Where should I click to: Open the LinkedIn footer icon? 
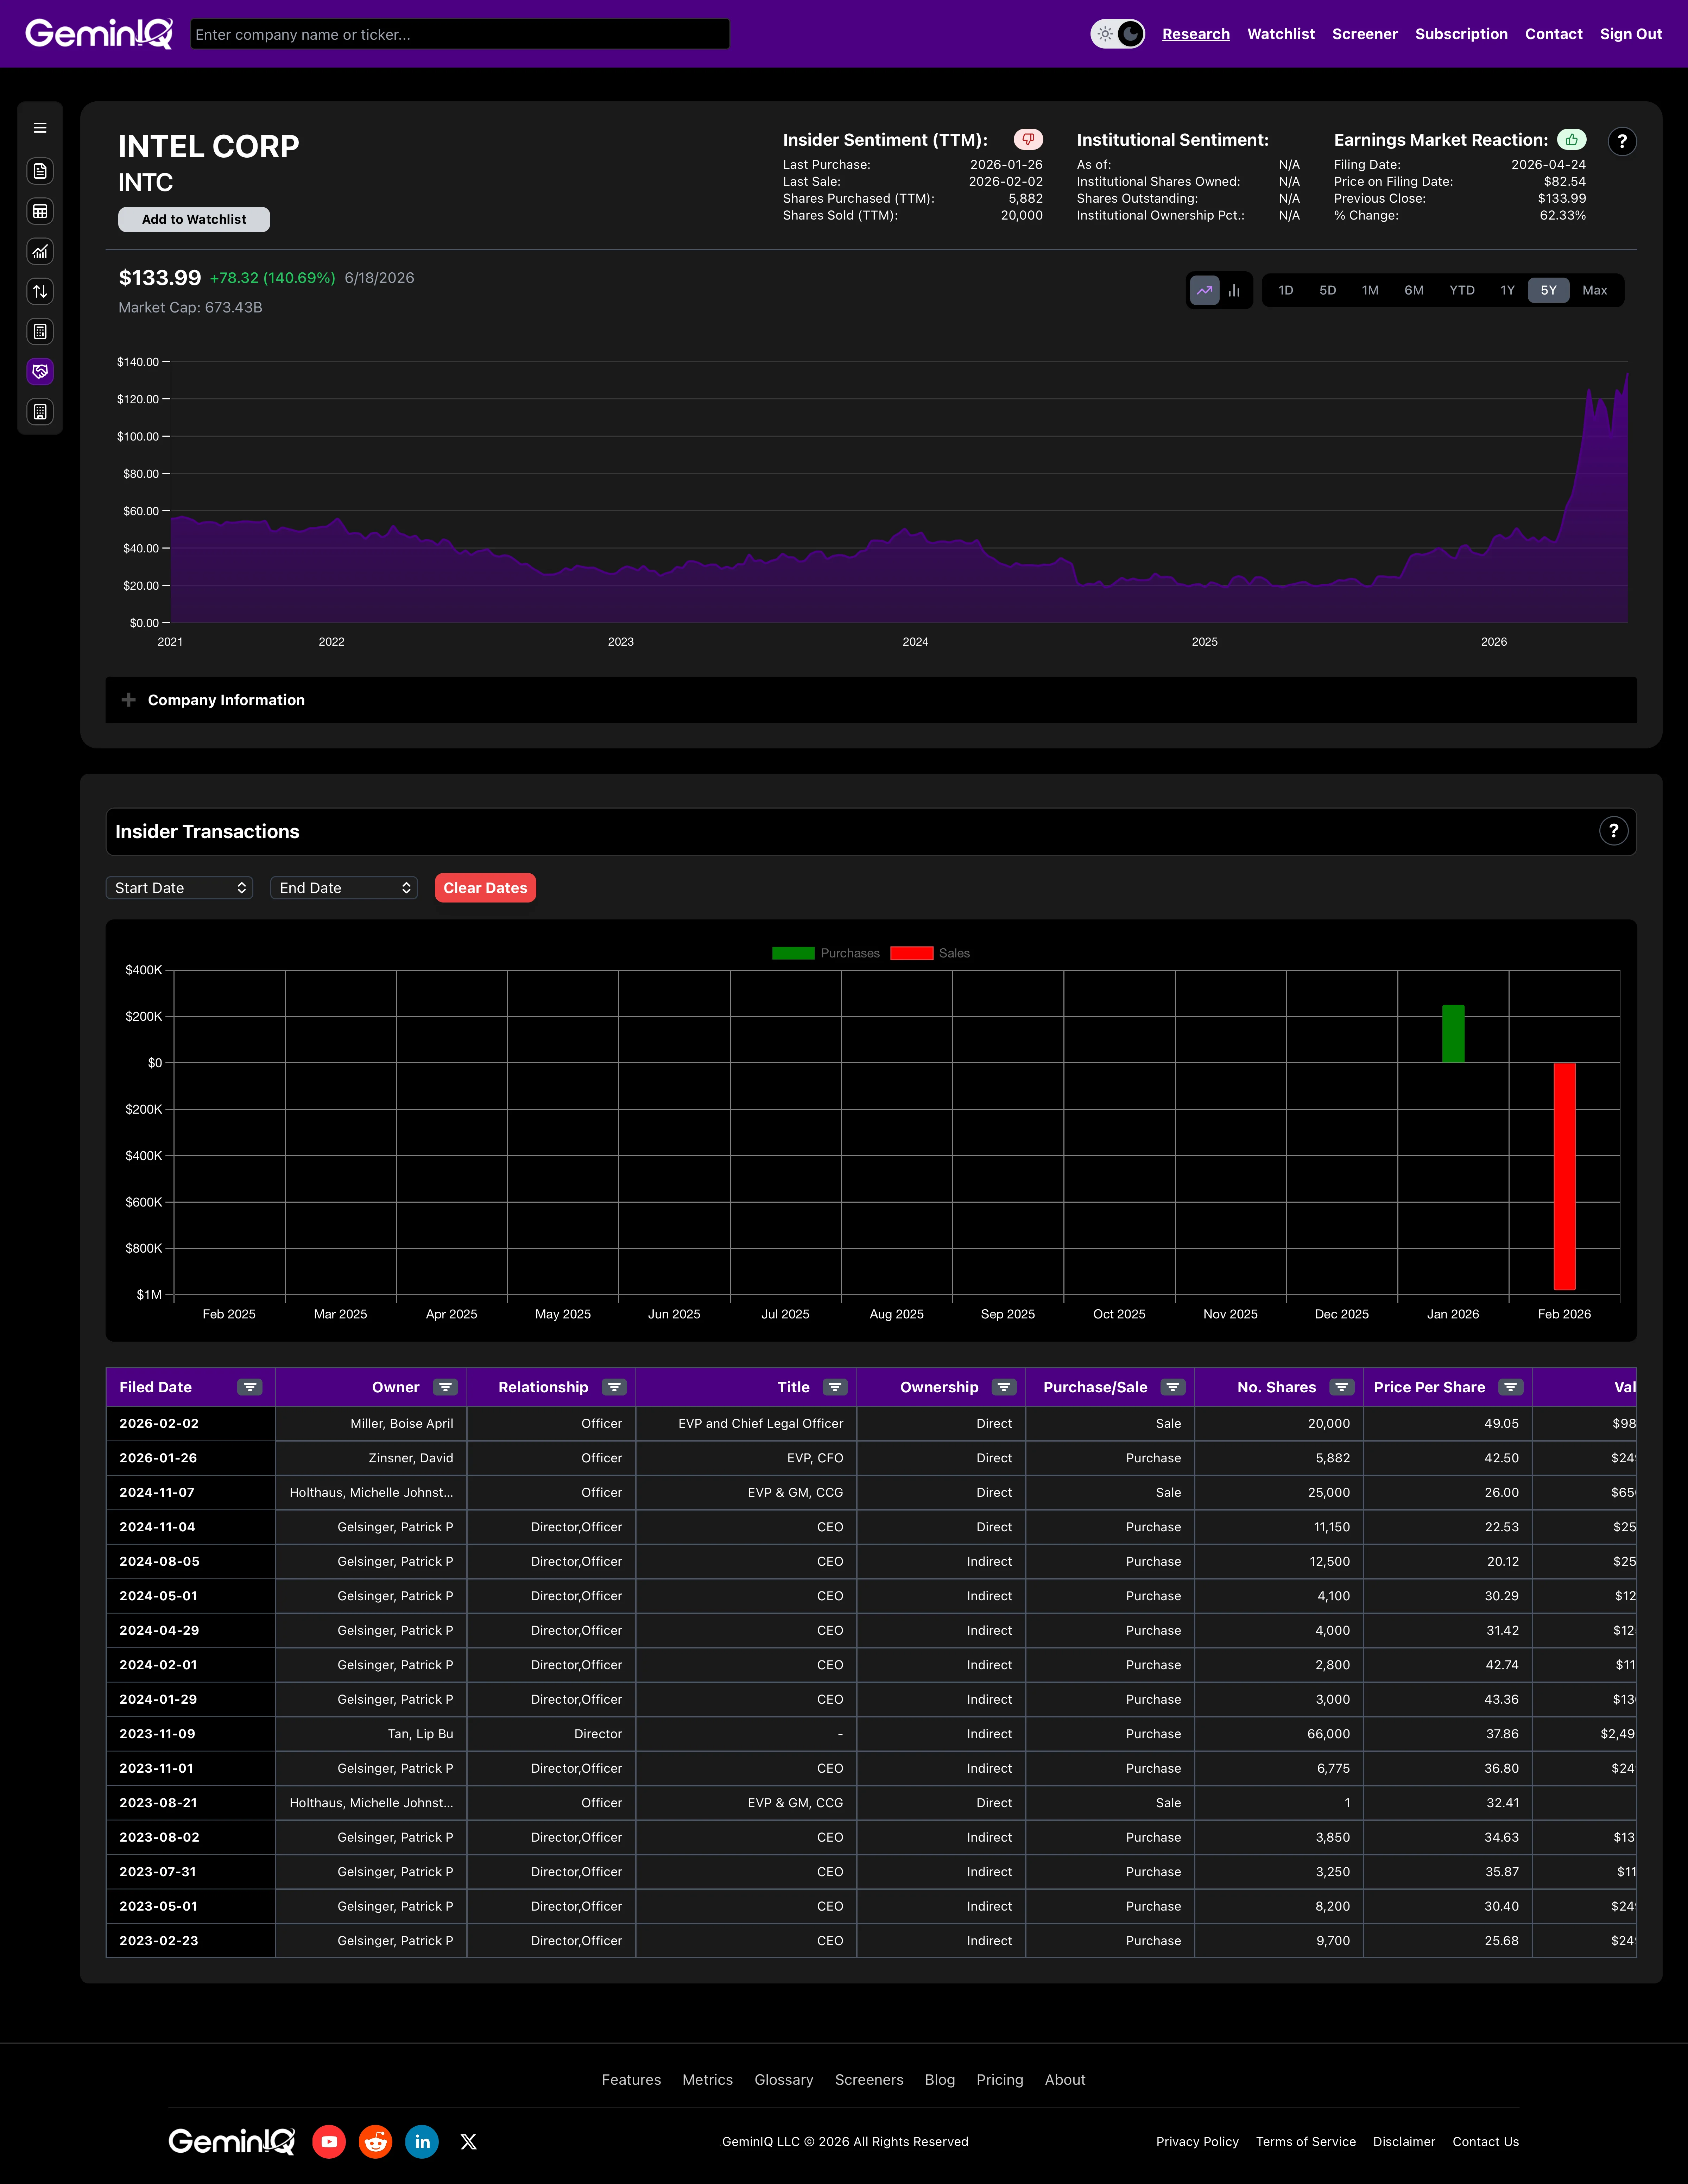point(422,2141)
